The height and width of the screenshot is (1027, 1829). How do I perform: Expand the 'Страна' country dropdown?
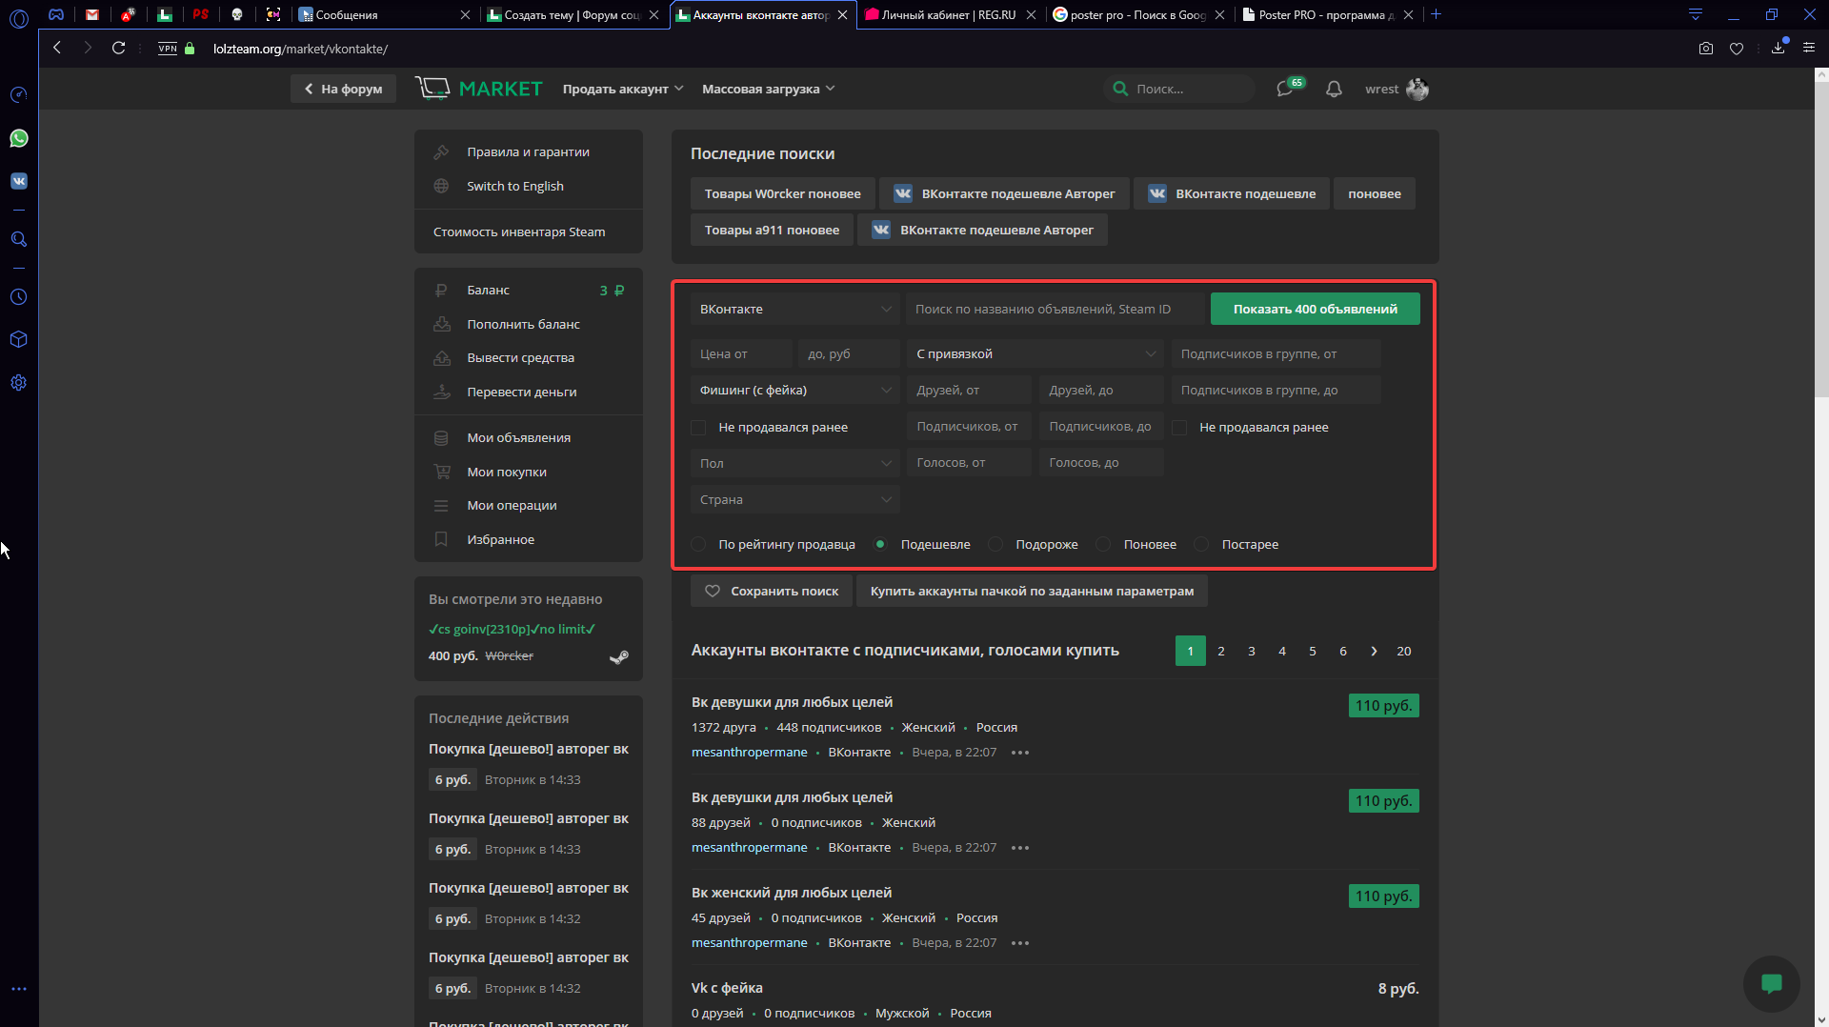(794, 499)
